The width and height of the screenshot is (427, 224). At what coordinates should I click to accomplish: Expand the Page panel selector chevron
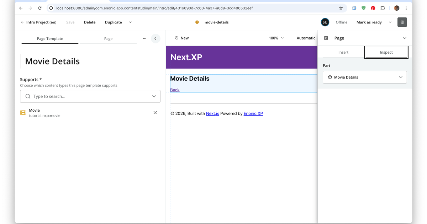pos(404,38)
